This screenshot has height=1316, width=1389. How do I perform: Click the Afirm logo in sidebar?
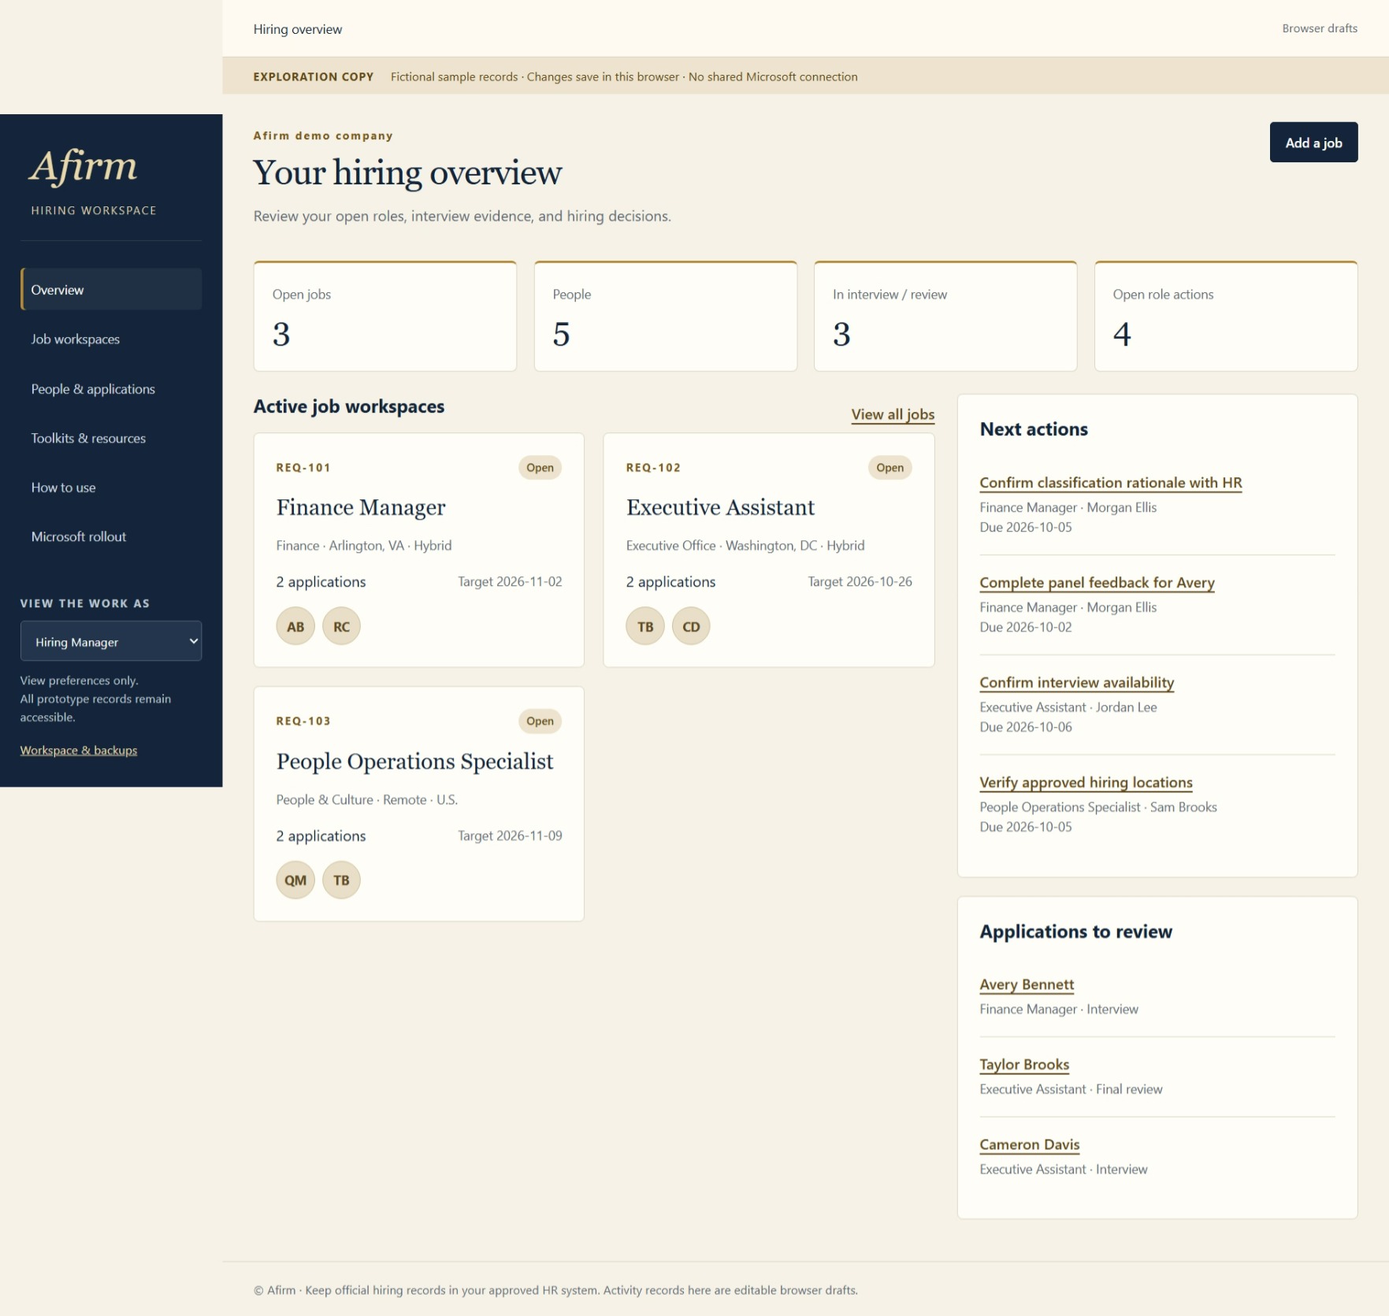pyautogui.click(x=84, y=166)
